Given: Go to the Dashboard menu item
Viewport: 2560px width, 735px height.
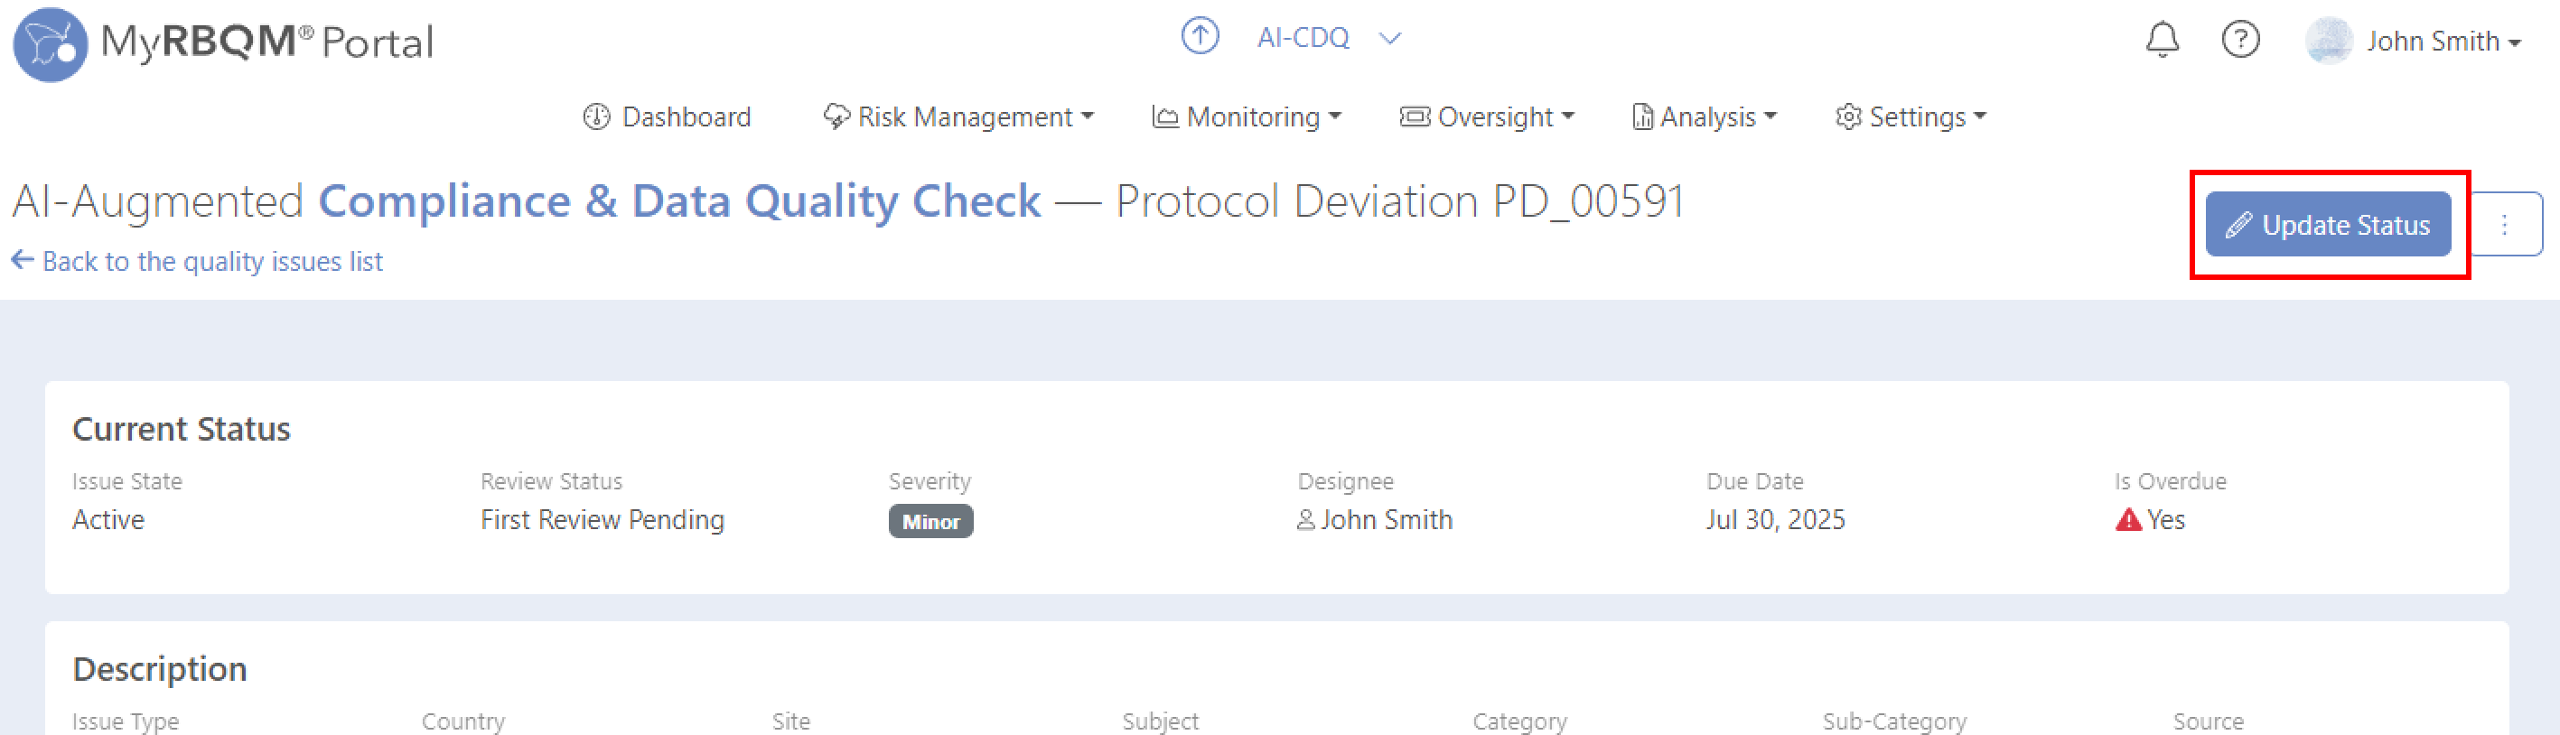Looking at the screenshot, I should pos(667,117).
